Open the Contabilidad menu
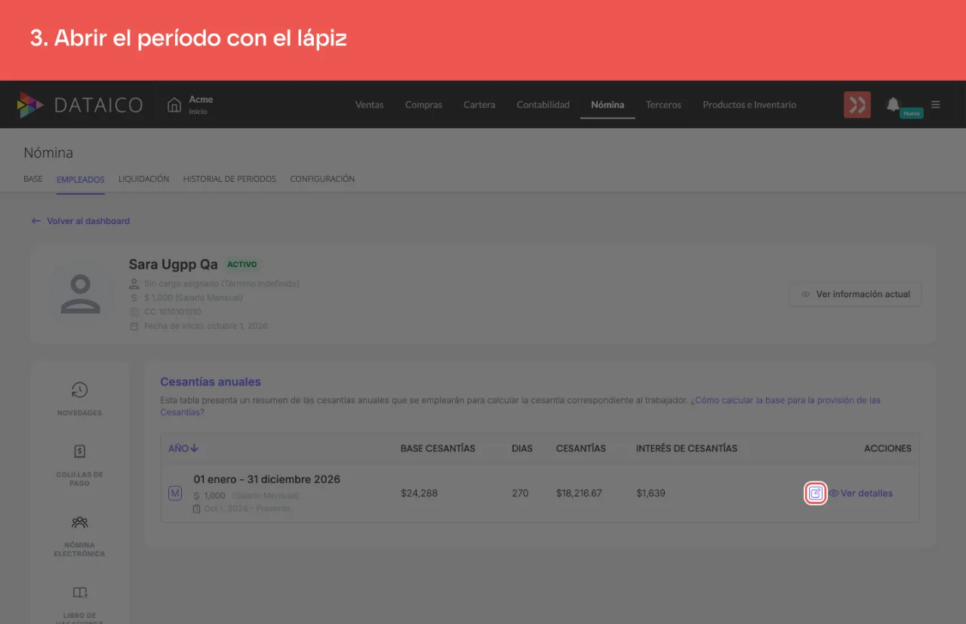The width and height of the screenshot is (966, 624). coord(543,105)
